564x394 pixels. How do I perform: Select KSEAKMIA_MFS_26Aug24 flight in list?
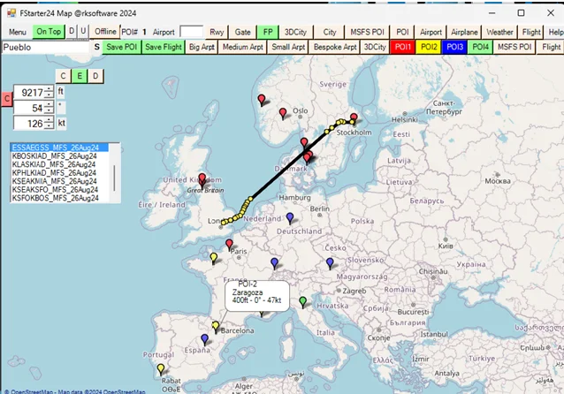click(60, 181)
